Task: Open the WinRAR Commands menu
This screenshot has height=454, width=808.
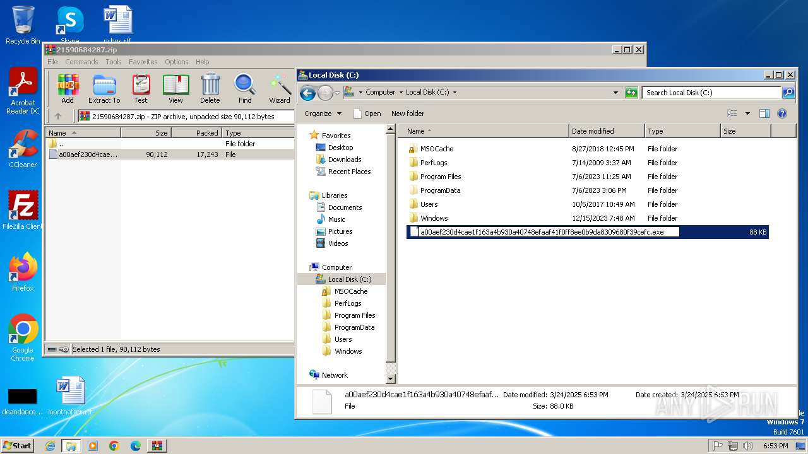Action: [x=81, y=62]
